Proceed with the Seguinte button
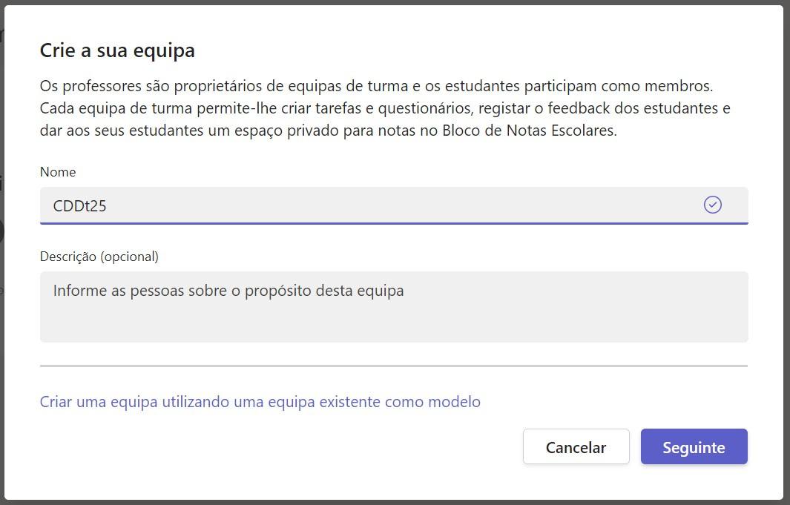 coord(694,447)
